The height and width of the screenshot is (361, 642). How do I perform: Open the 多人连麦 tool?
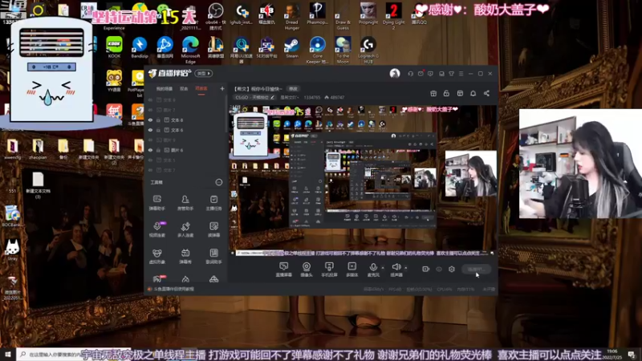click(185, 229)
